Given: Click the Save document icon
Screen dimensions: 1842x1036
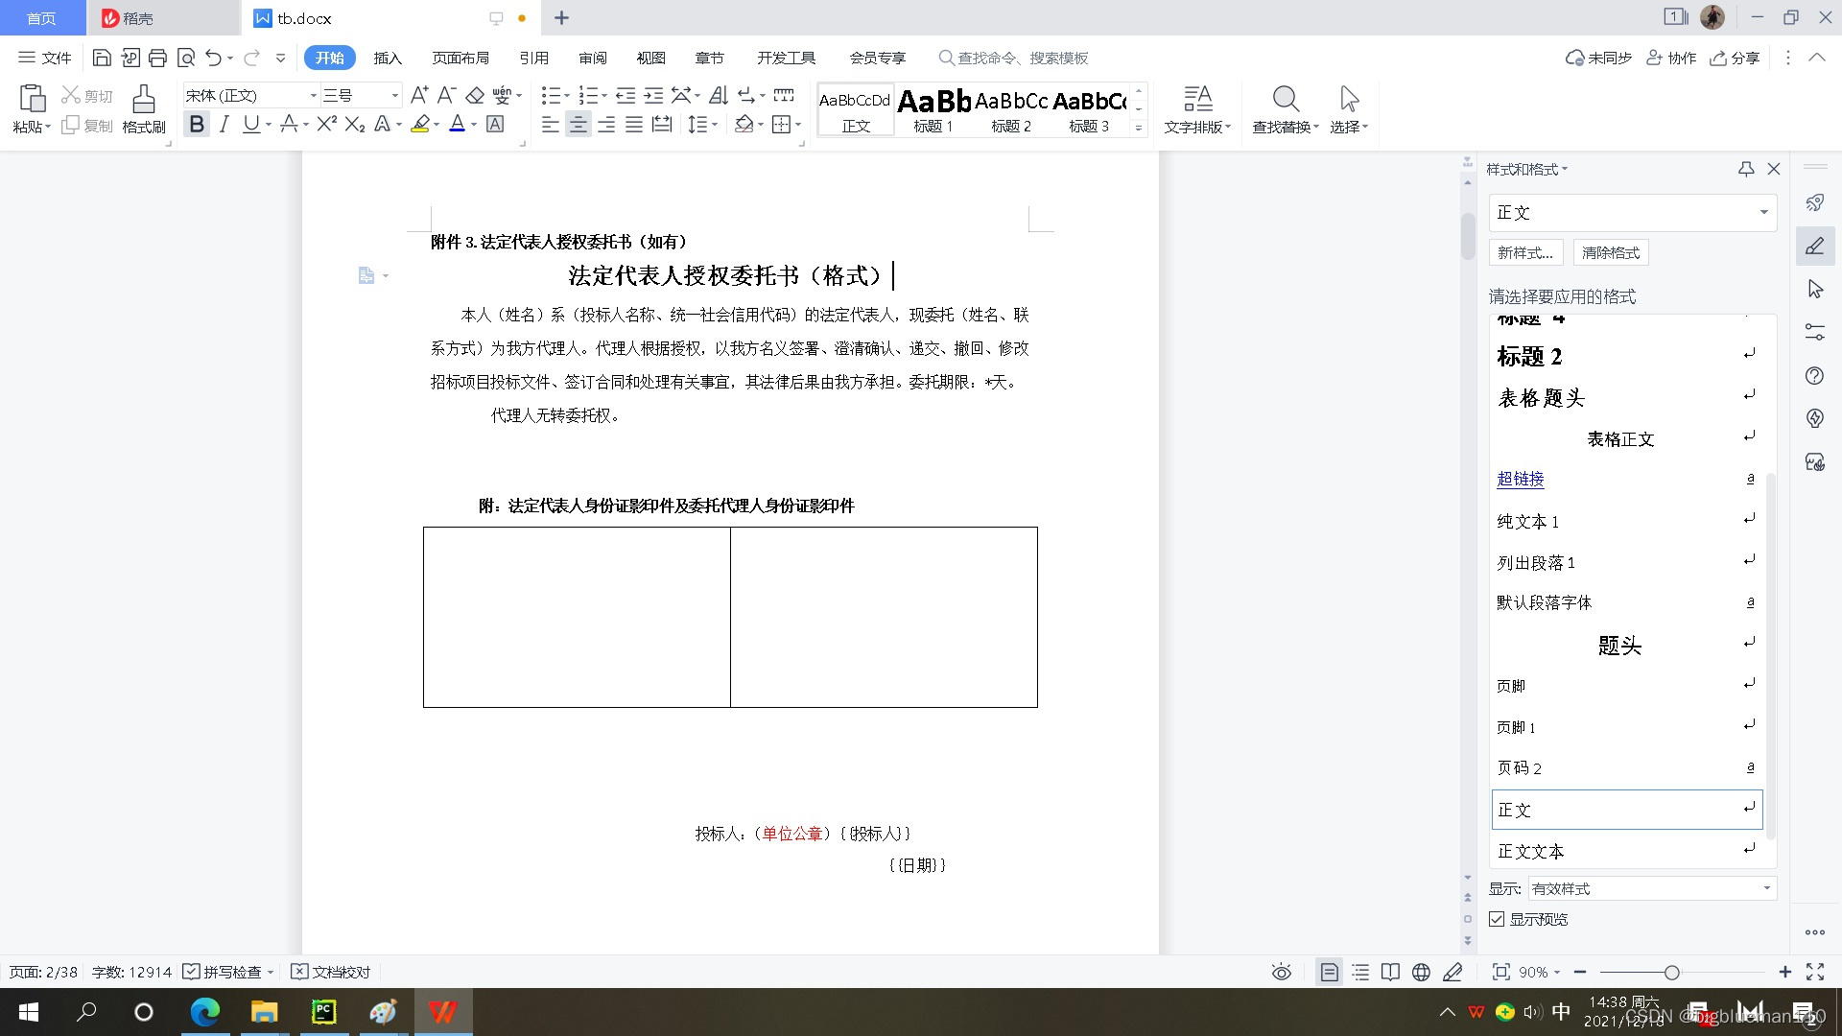Looking at the screenshot, I should pos(102,58).
